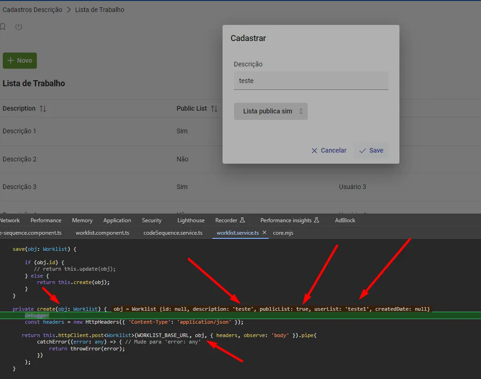Click the X icon on the Cancelar button

tap(314, 150)
